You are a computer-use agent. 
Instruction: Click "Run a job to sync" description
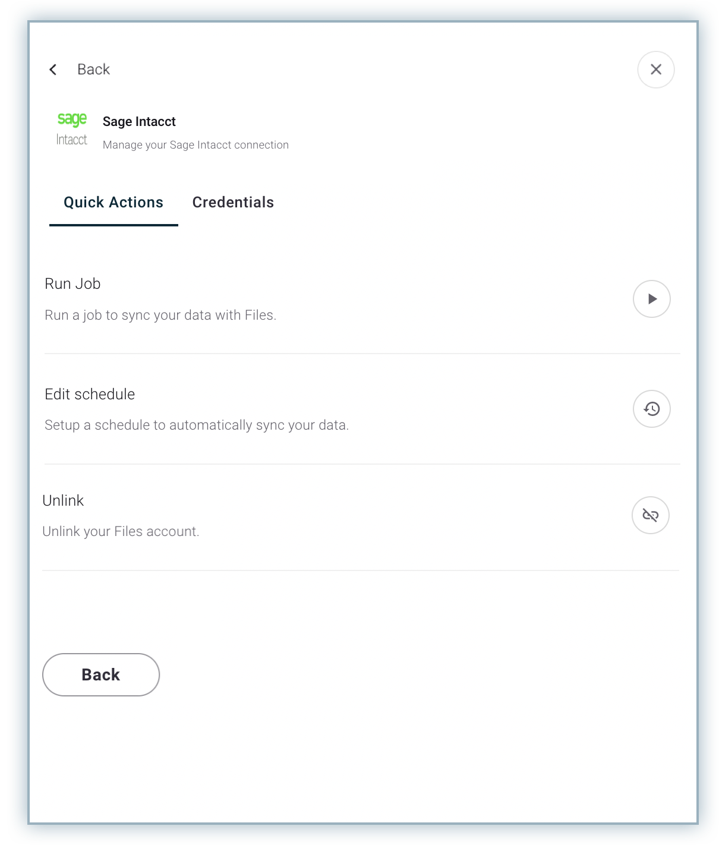pyautogui.click(x=160, y=315)
